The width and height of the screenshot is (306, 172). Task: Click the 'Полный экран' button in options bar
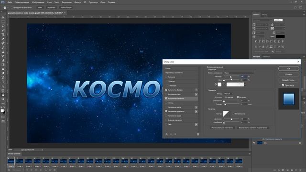coord(66,8)
